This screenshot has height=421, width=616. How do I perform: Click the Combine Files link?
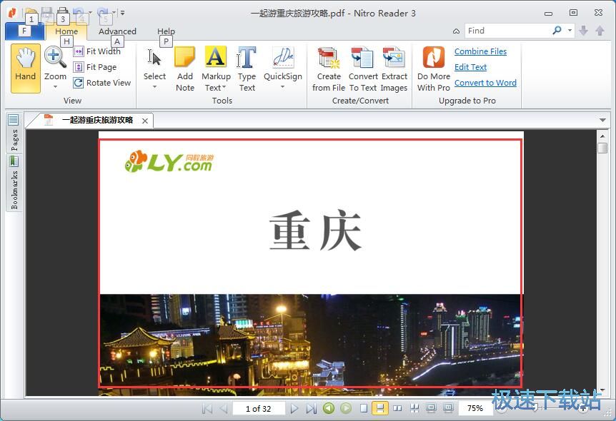pos(481,51)
